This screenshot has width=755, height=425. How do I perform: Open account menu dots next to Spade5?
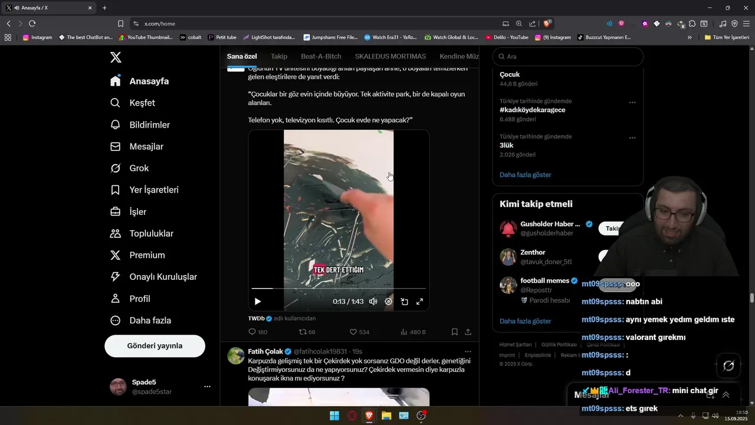pos(207,387)
